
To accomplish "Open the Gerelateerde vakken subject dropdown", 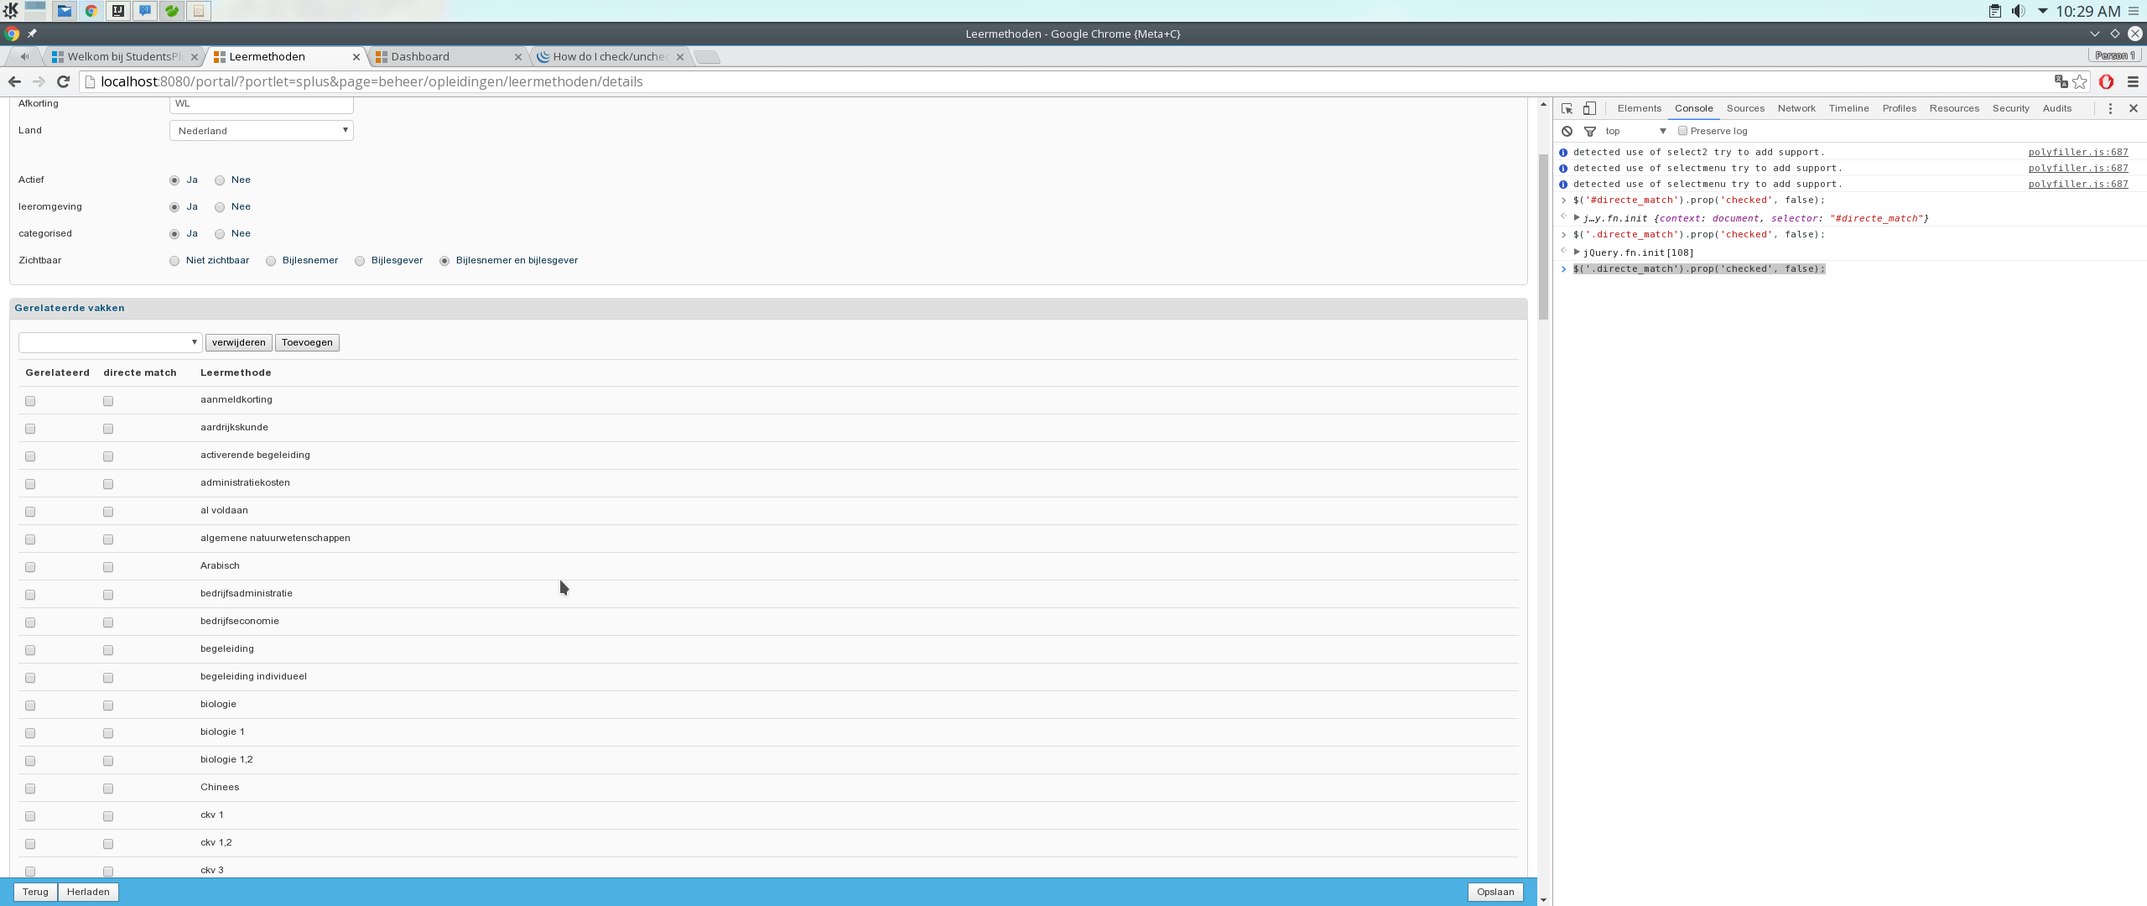I will 110,342.
